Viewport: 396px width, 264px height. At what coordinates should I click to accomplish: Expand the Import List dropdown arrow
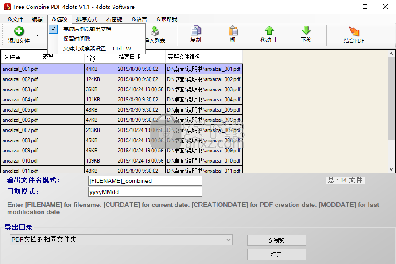coord(173,35)
